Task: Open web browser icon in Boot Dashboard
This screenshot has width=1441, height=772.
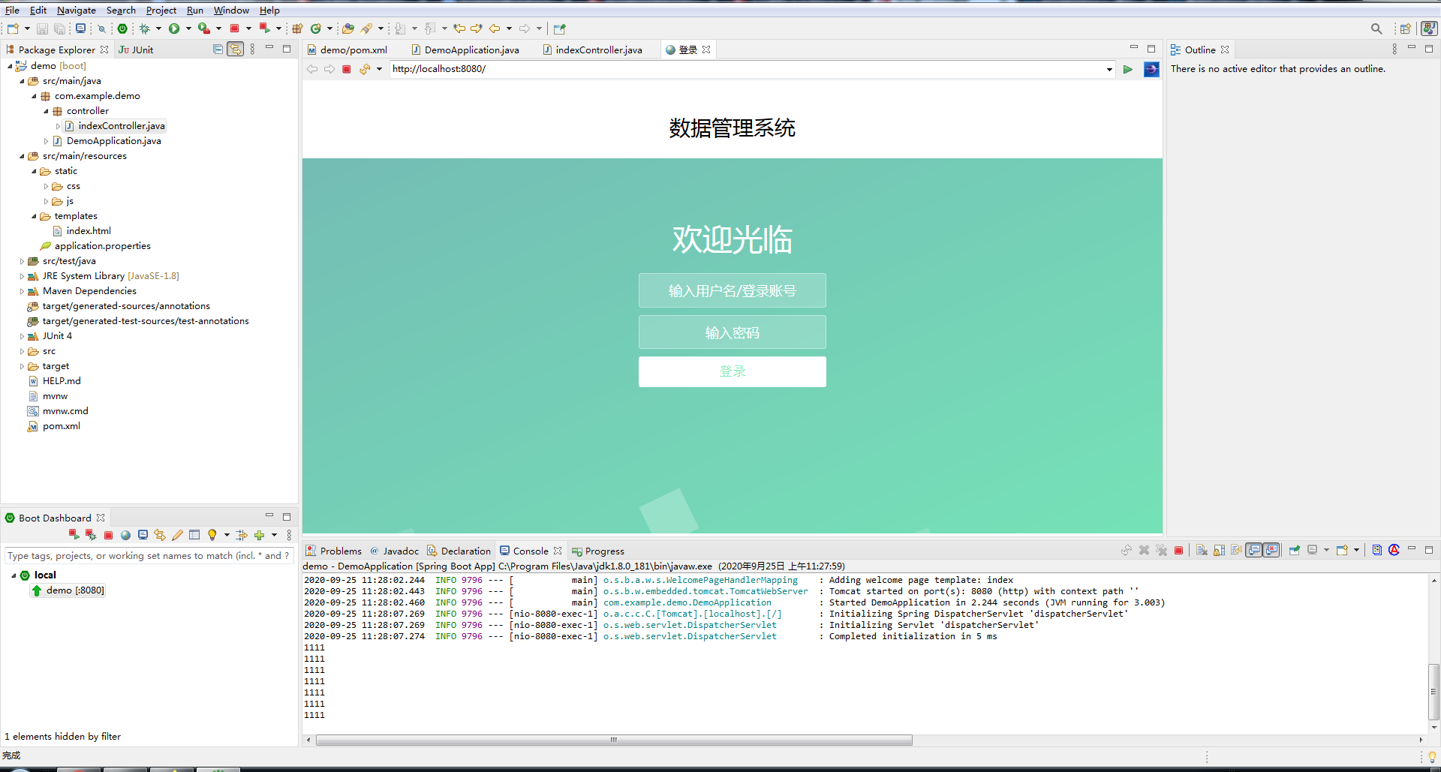Action: tap(125, 535)
